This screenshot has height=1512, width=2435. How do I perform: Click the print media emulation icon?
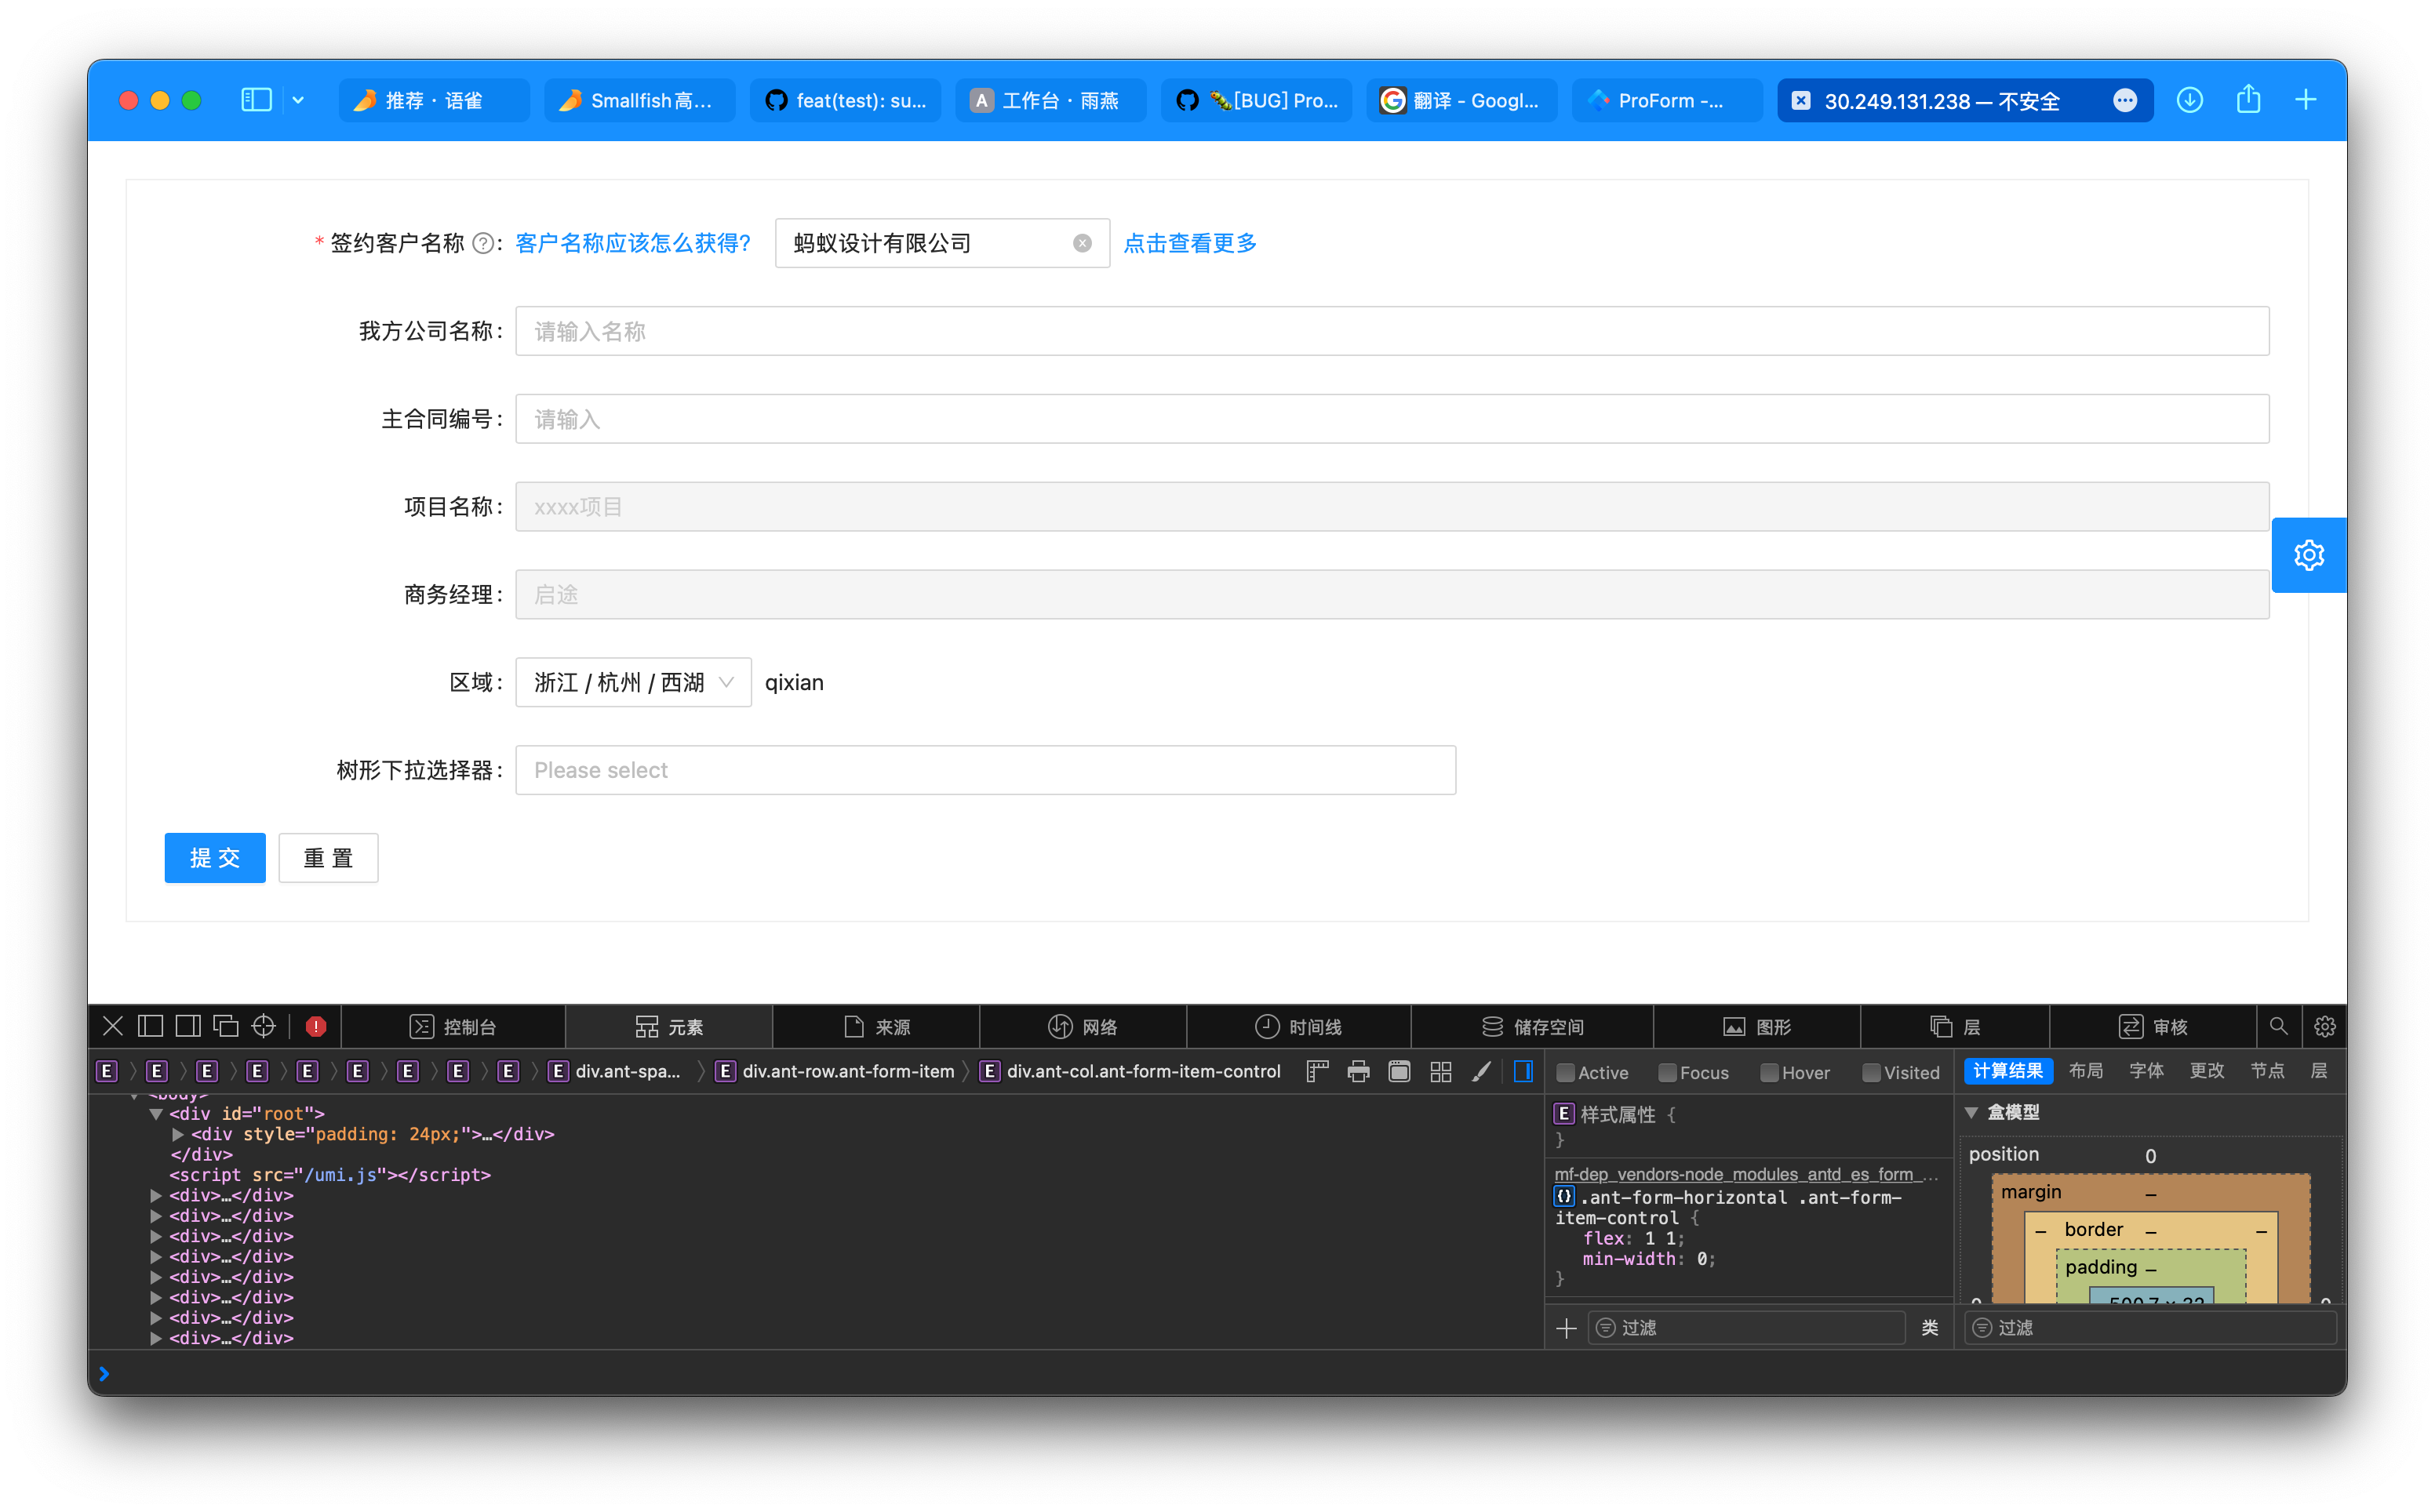(x=1357, y=1071)
